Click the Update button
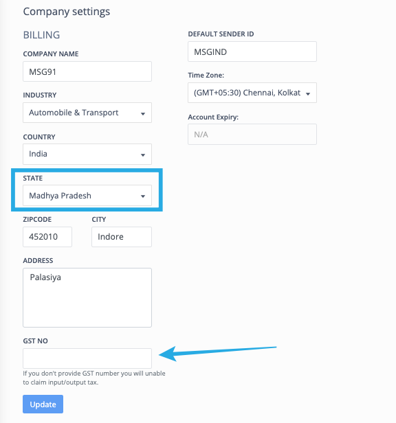Viewport: 396px width, 423px height. tap(43, 404)
